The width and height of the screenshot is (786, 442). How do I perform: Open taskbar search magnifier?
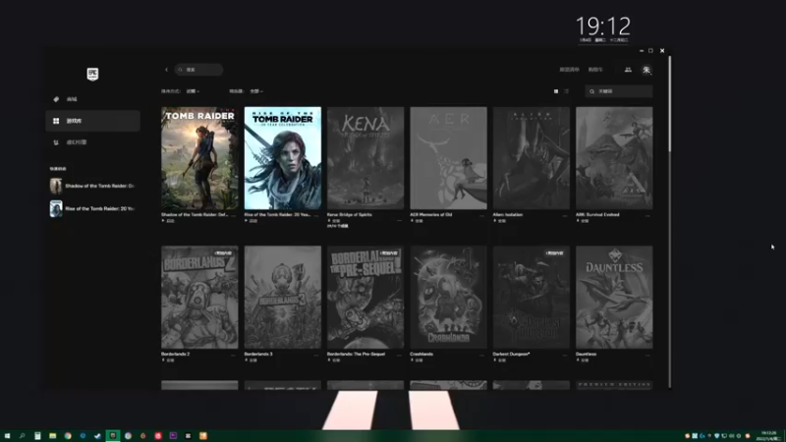[x=22, y=436]
